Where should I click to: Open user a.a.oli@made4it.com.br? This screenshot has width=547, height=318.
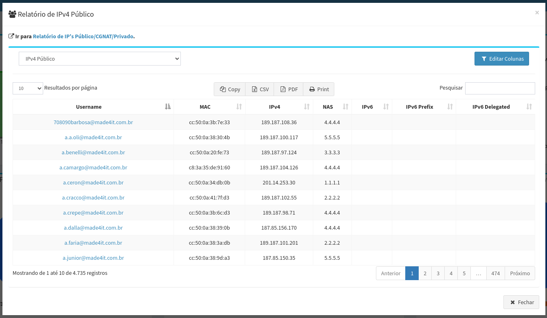click(93, 137)
